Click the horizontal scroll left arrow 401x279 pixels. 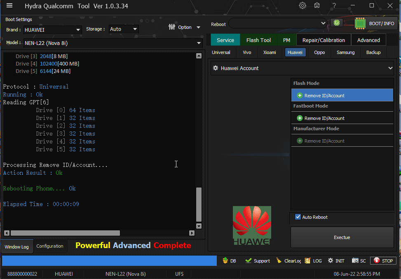[x=7, y=233]
